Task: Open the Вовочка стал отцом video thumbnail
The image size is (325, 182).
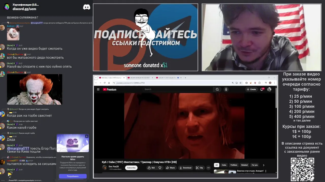Action: coord(225,172)
